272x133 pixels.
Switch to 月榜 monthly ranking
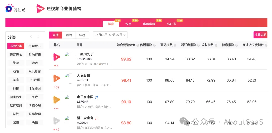pos(69,35)
